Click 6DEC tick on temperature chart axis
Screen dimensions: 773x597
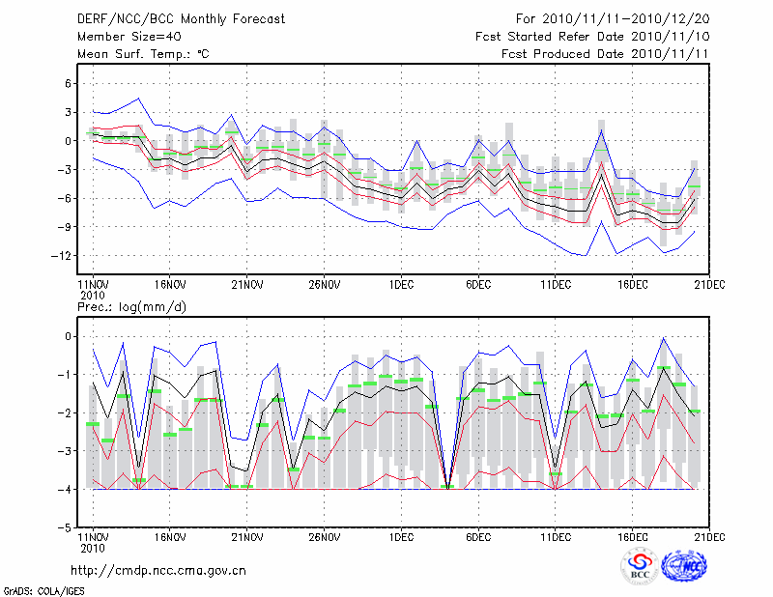click(478, 284)
